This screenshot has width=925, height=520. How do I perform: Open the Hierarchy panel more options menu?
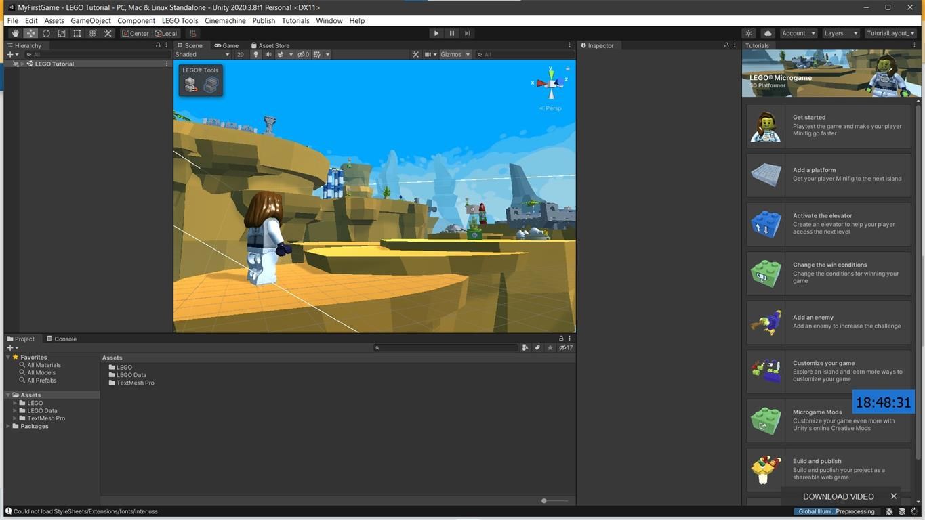166,45
